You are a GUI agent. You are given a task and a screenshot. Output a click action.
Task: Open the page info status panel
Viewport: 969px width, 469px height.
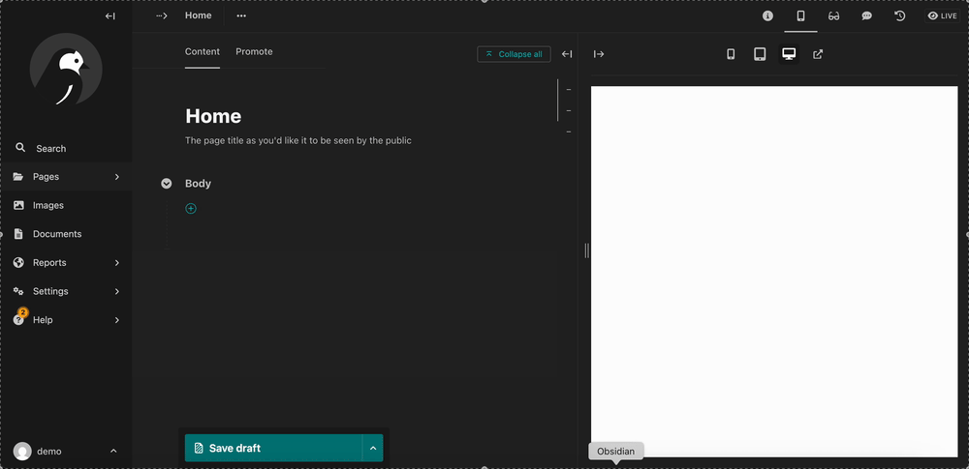click(x=767, y=16)
